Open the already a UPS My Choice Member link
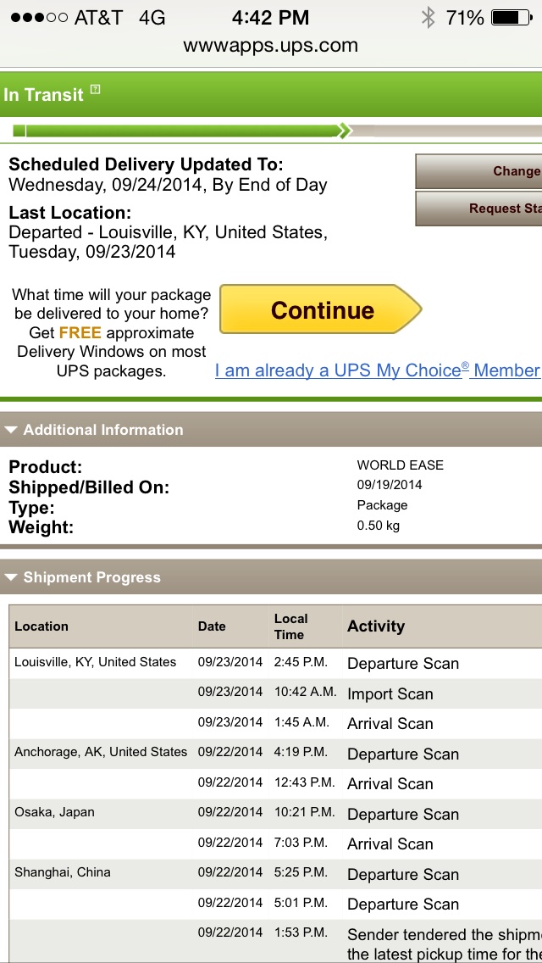 point(378,370)
